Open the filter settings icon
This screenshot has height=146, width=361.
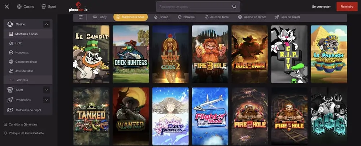pyautogui.click(x=81, y=17)
